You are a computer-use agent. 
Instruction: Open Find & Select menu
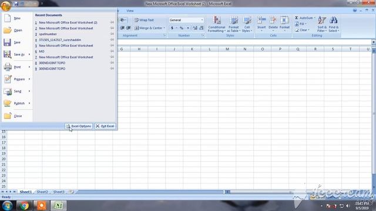(x=334, y=24)
